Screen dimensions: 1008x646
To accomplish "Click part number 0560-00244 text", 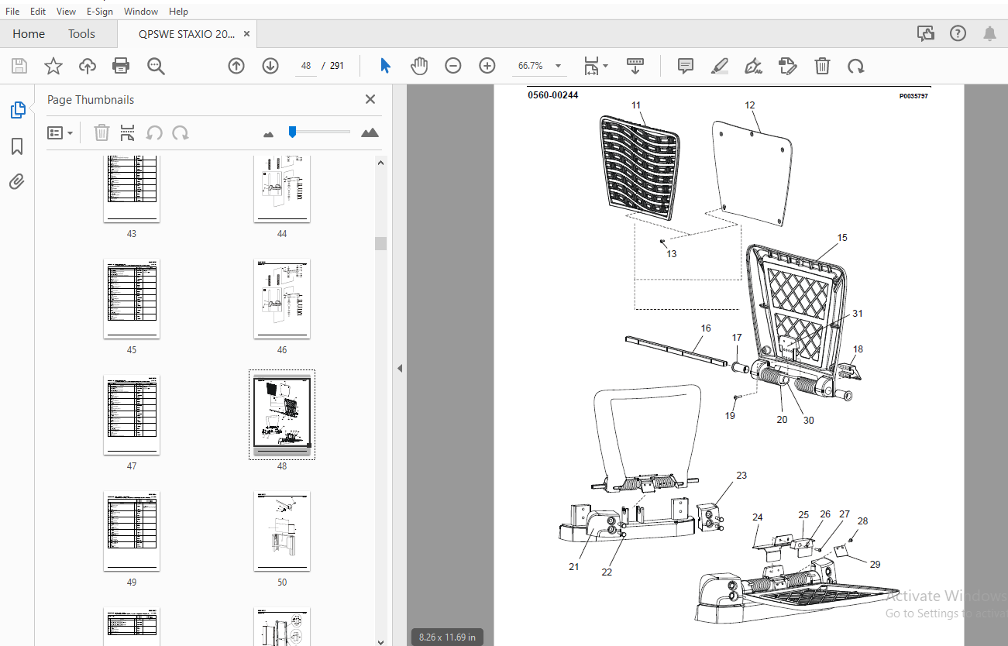I will (x=553, y=96).
